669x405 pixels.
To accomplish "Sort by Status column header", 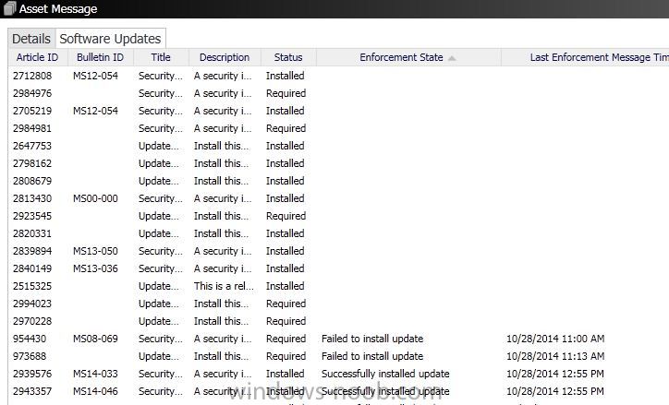I will click(x=288, y=57).
